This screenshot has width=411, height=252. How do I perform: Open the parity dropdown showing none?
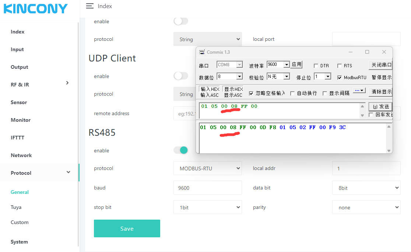366,207
